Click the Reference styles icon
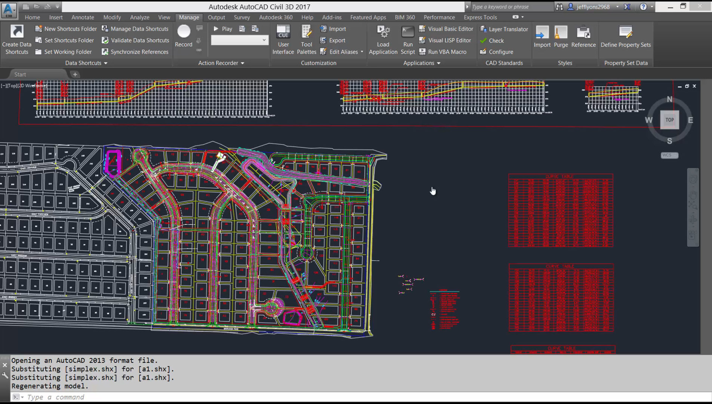 click(x=583, y=33)
